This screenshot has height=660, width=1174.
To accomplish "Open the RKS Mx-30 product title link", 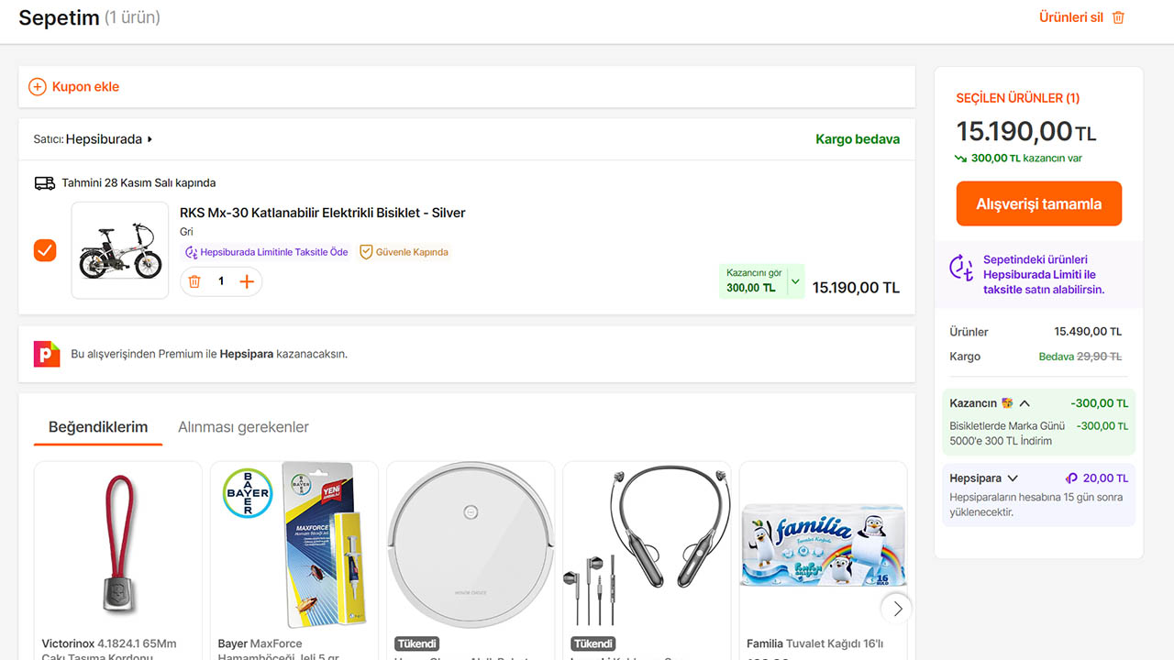I will pyautogui.click(x=323, y=213).
